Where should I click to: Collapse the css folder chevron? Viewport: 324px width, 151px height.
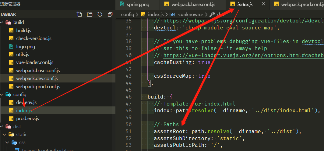pos(8,143)
